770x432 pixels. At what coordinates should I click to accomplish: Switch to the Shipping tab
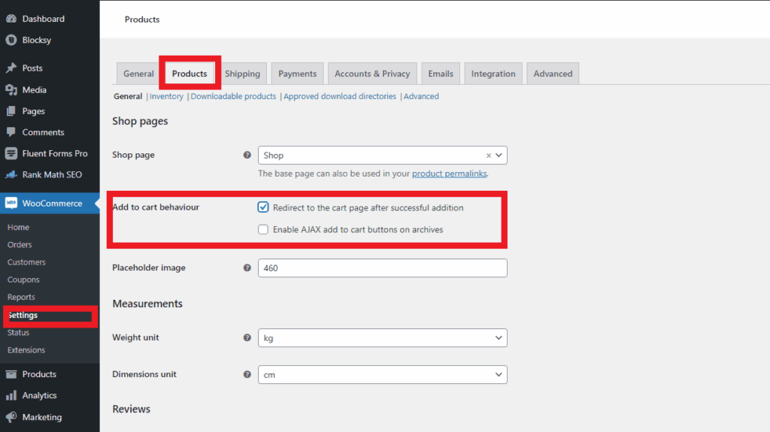pos(243,74)
